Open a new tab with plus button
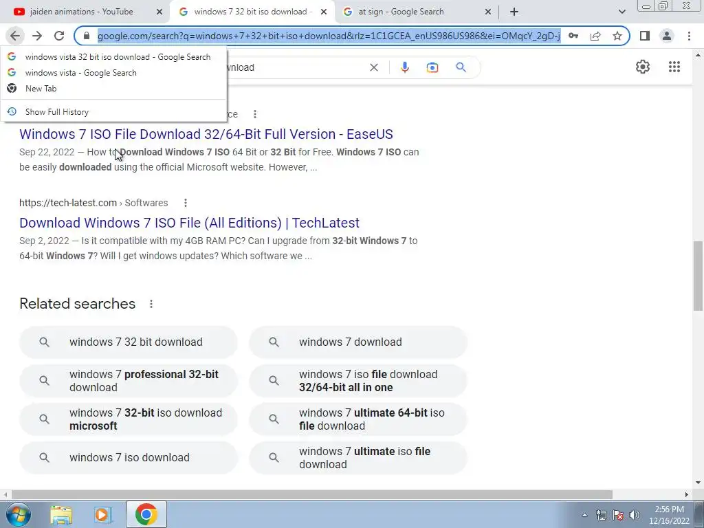This screenshot has height=528, width=704. coord(514,12)
